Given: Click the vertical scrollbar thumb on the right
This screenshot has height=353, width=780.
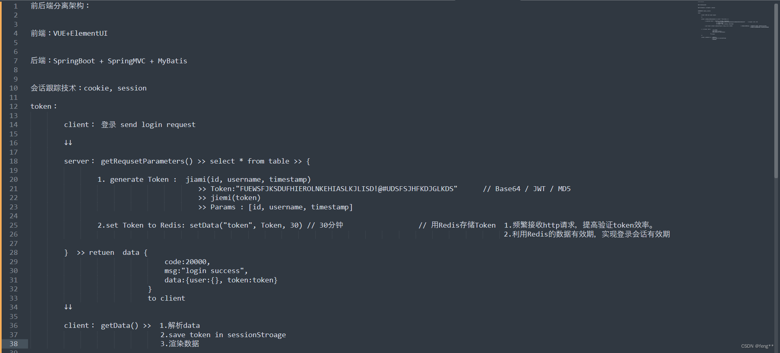Looking at the screenshot, I should coord(776,89).
